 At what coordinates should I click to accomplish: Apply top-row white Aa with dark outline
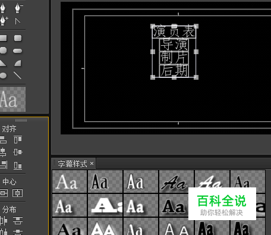tap(141, 181)
